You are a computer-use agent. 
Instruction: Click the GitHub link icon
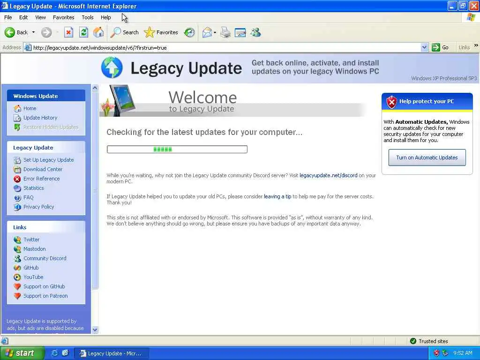(17, 268)
